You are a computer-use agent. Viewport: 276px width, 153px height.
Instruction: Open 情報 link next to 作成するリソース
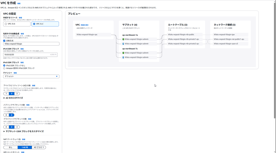[x=20, y=18]
